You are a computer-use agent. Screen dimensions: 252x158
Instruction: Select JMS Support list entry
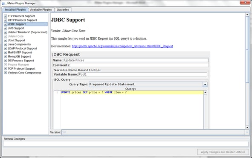16,28
